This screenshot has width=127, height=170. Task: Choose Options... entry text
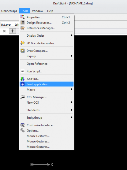[33, 131]
